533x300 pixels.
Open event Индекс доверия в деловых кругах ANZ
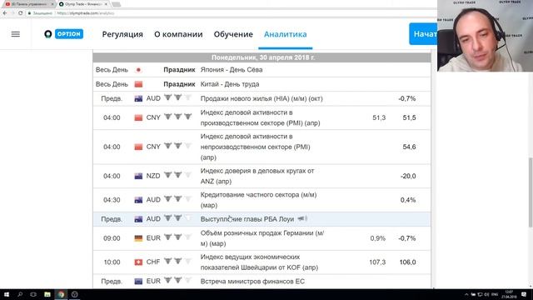pyautogui.click(x=257, y=176)
